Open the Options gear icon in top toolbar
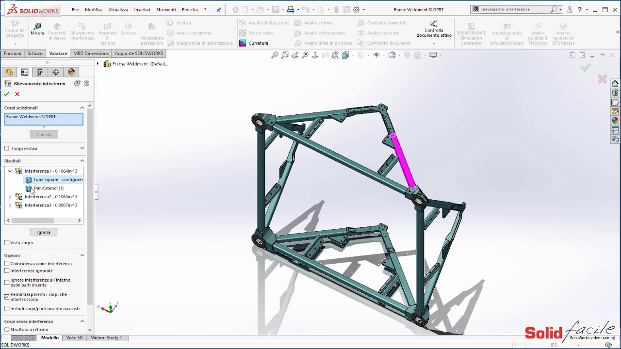The height and width of the screenshot is (349, 621). click(357, 10)
